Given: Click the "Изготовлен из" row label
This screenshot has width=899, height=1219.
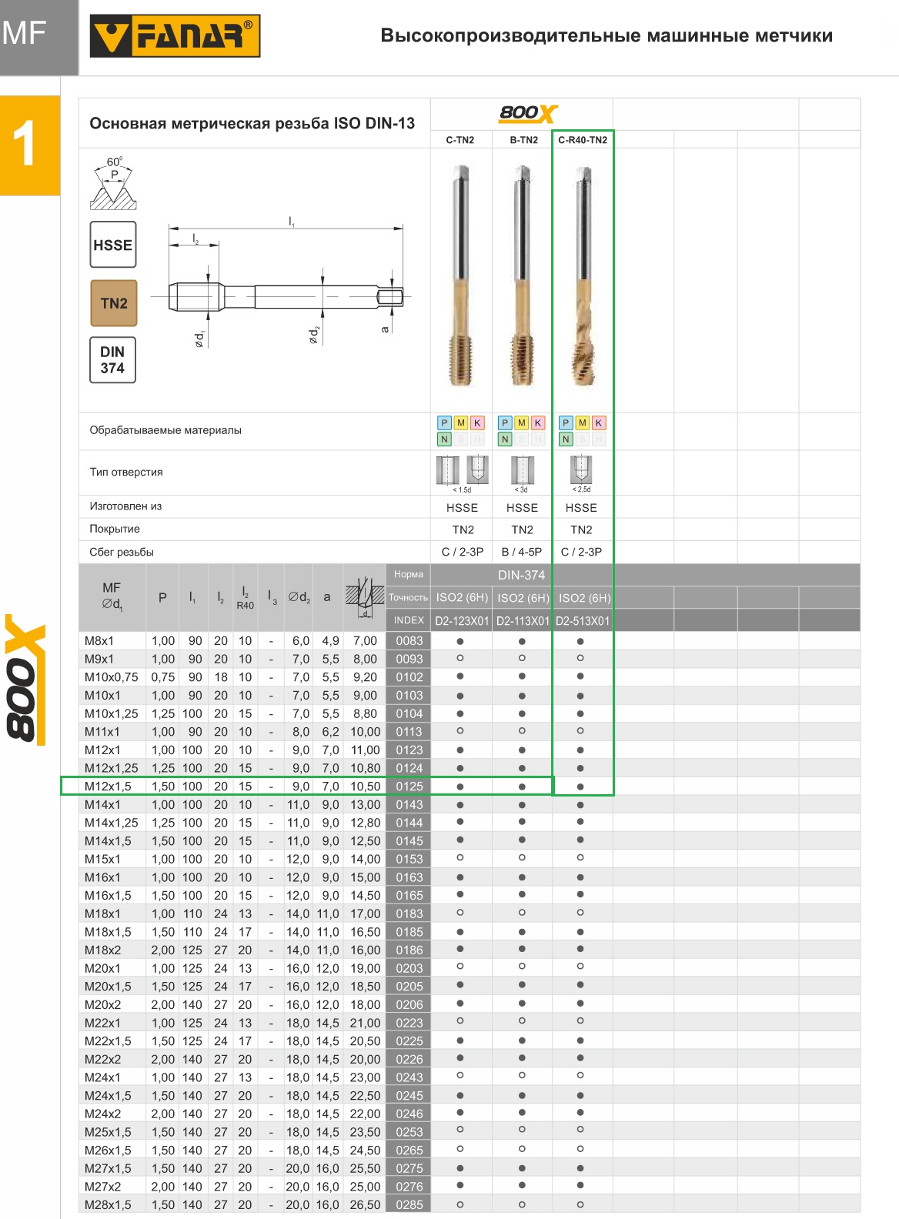Looking at the screenshot, I should point(125,506).
